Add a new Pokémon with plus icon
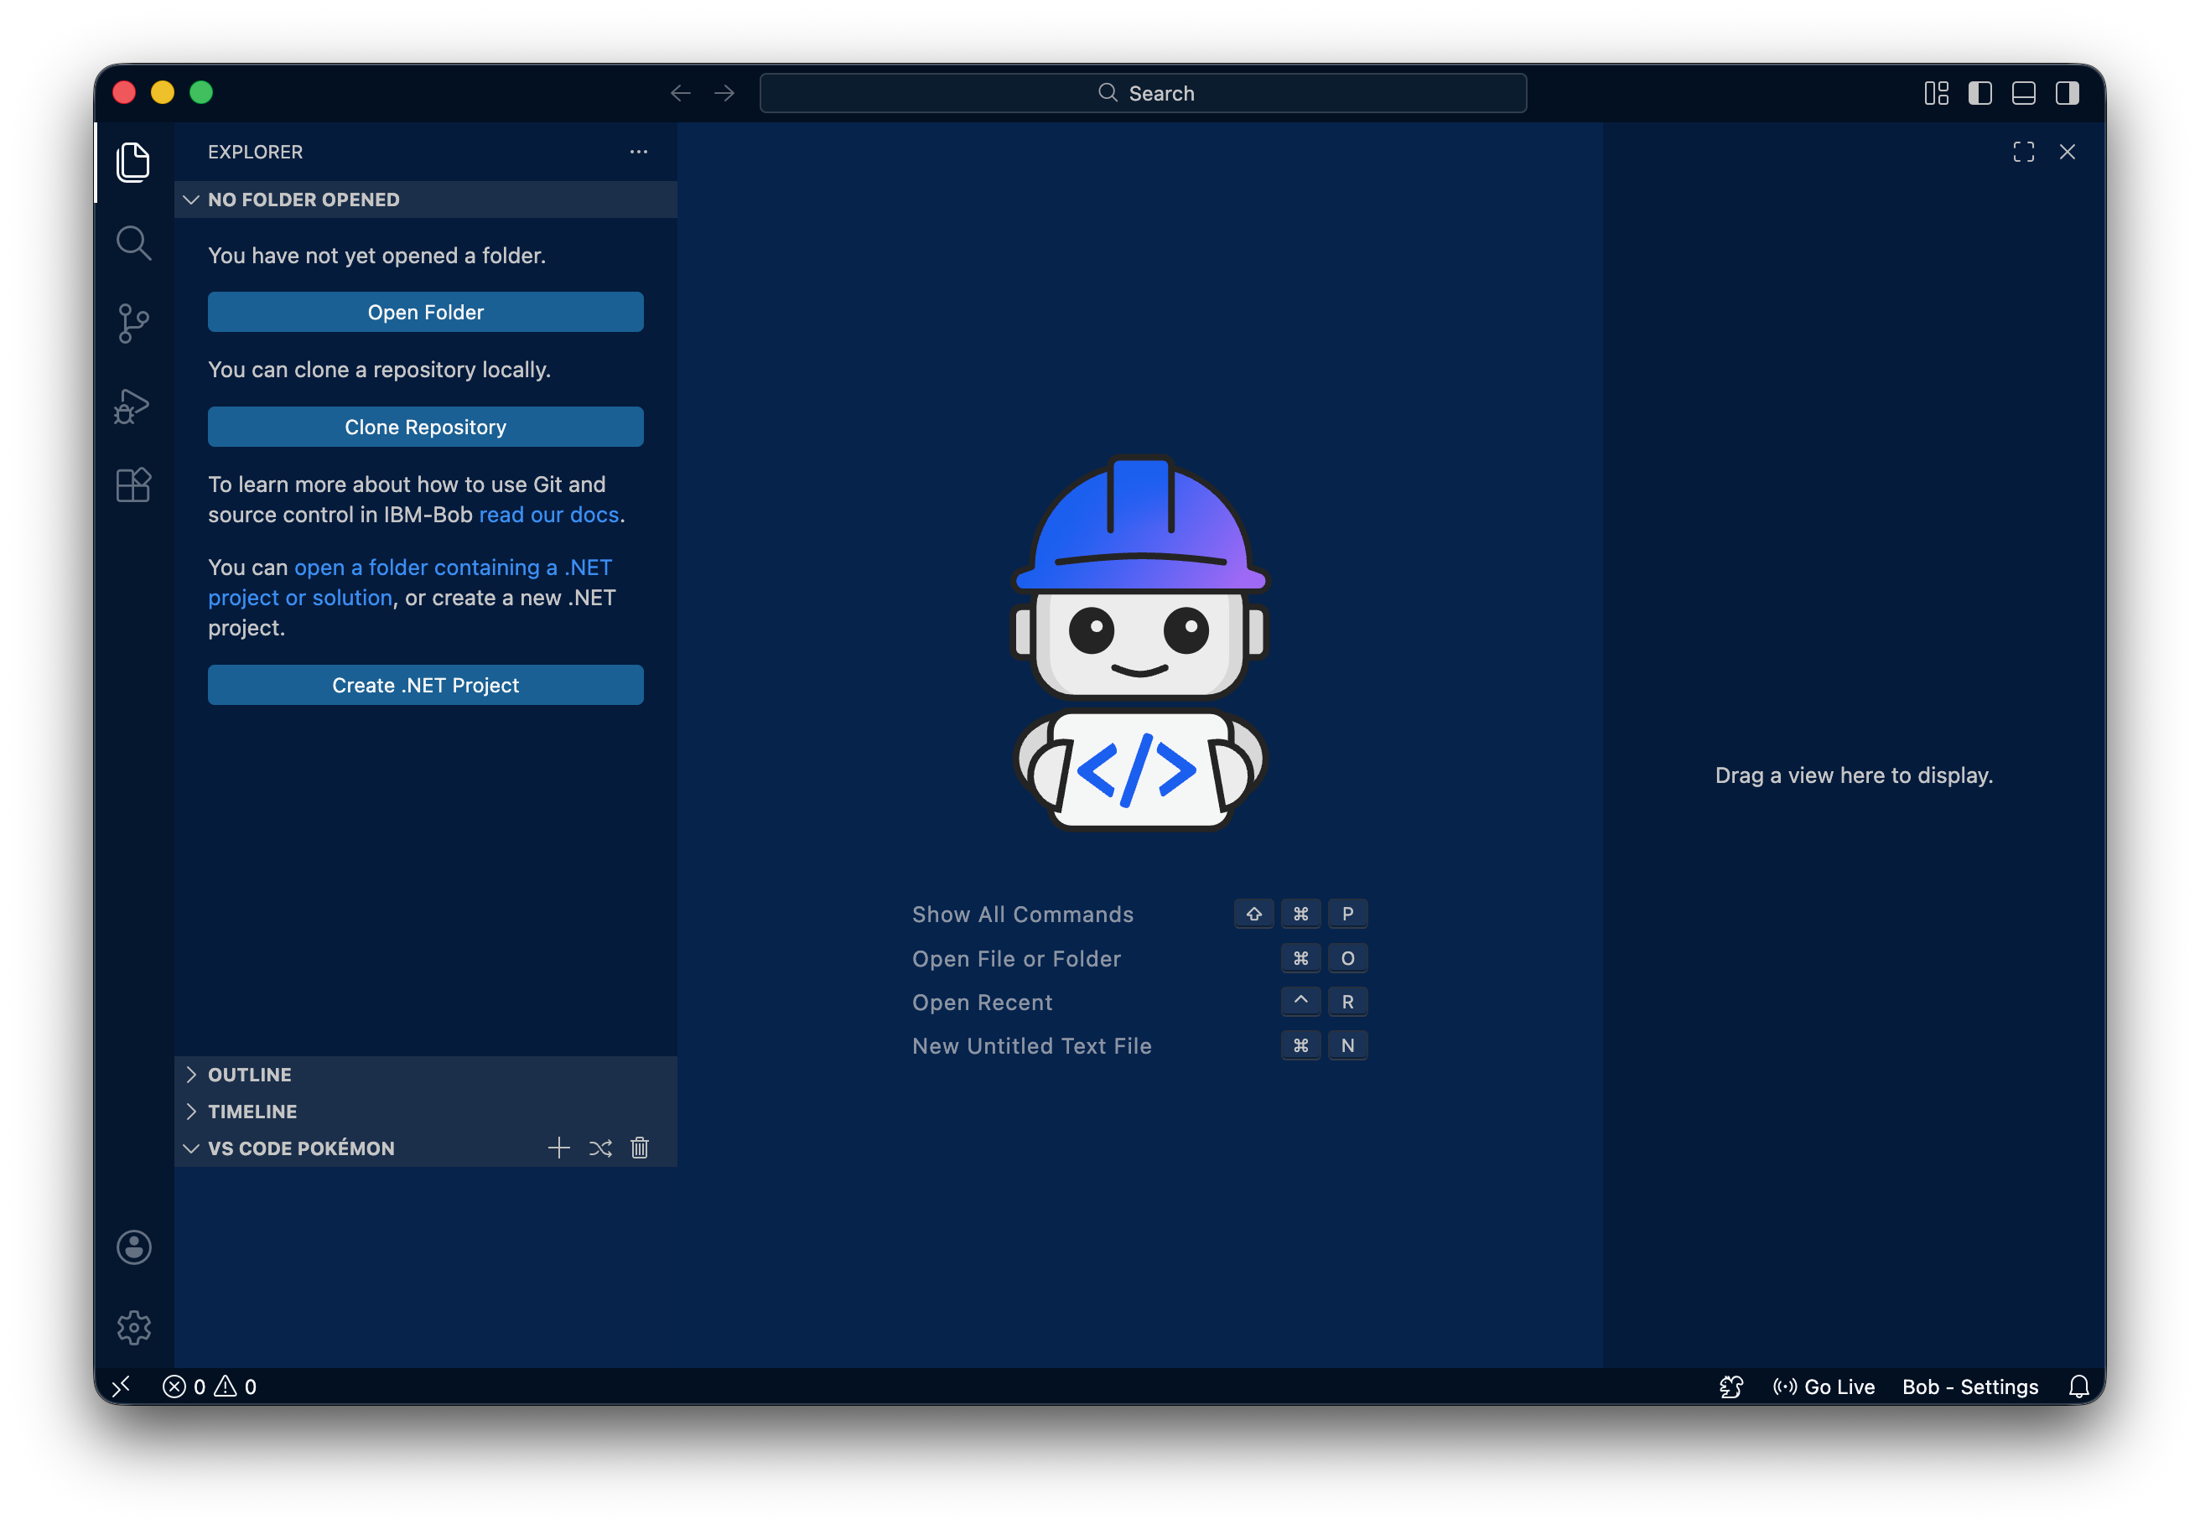 (x=558, y=1148)
